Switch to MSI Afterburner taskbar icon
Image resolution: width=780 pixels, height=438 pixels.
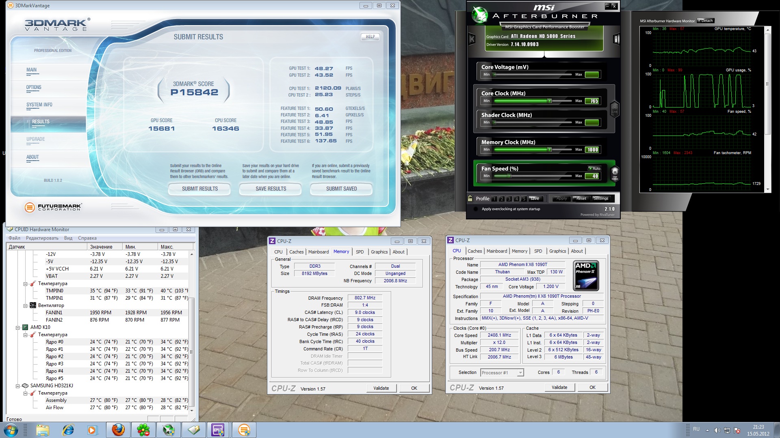pos(169,430)
